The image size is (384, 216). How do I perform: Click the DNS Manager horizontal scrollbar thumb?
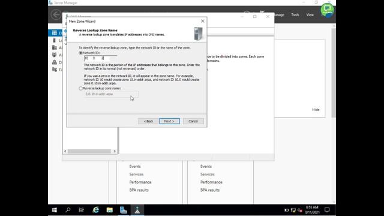coord(89,151)
